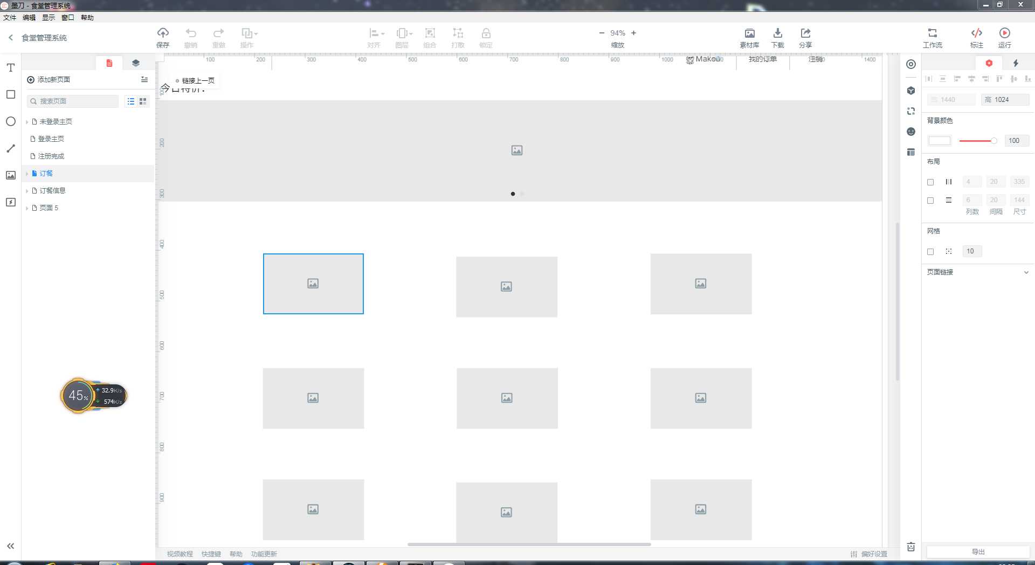This screenshot has width=1035, height=565.
Task: Open the page template layout icon
Action: (911, 152)
